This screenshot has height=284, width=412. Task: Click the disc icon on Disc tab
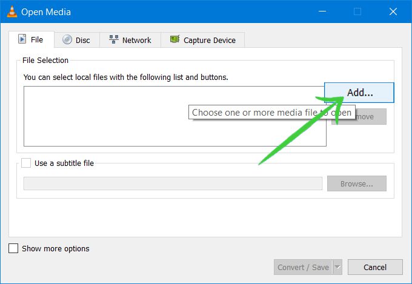point(67,40)
